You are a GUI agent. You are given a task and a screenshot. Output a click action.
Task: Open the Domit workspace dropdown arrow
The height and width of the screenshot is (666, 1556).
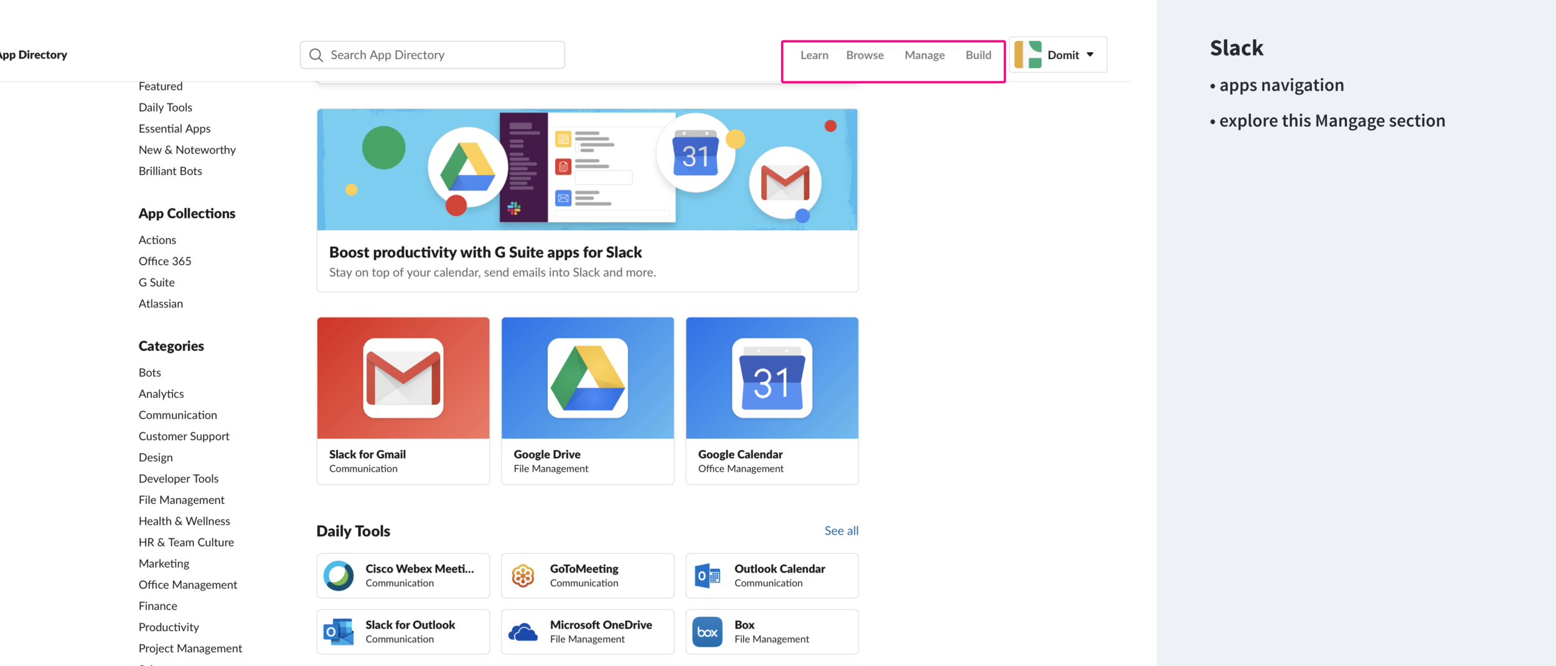(1090, 55)
